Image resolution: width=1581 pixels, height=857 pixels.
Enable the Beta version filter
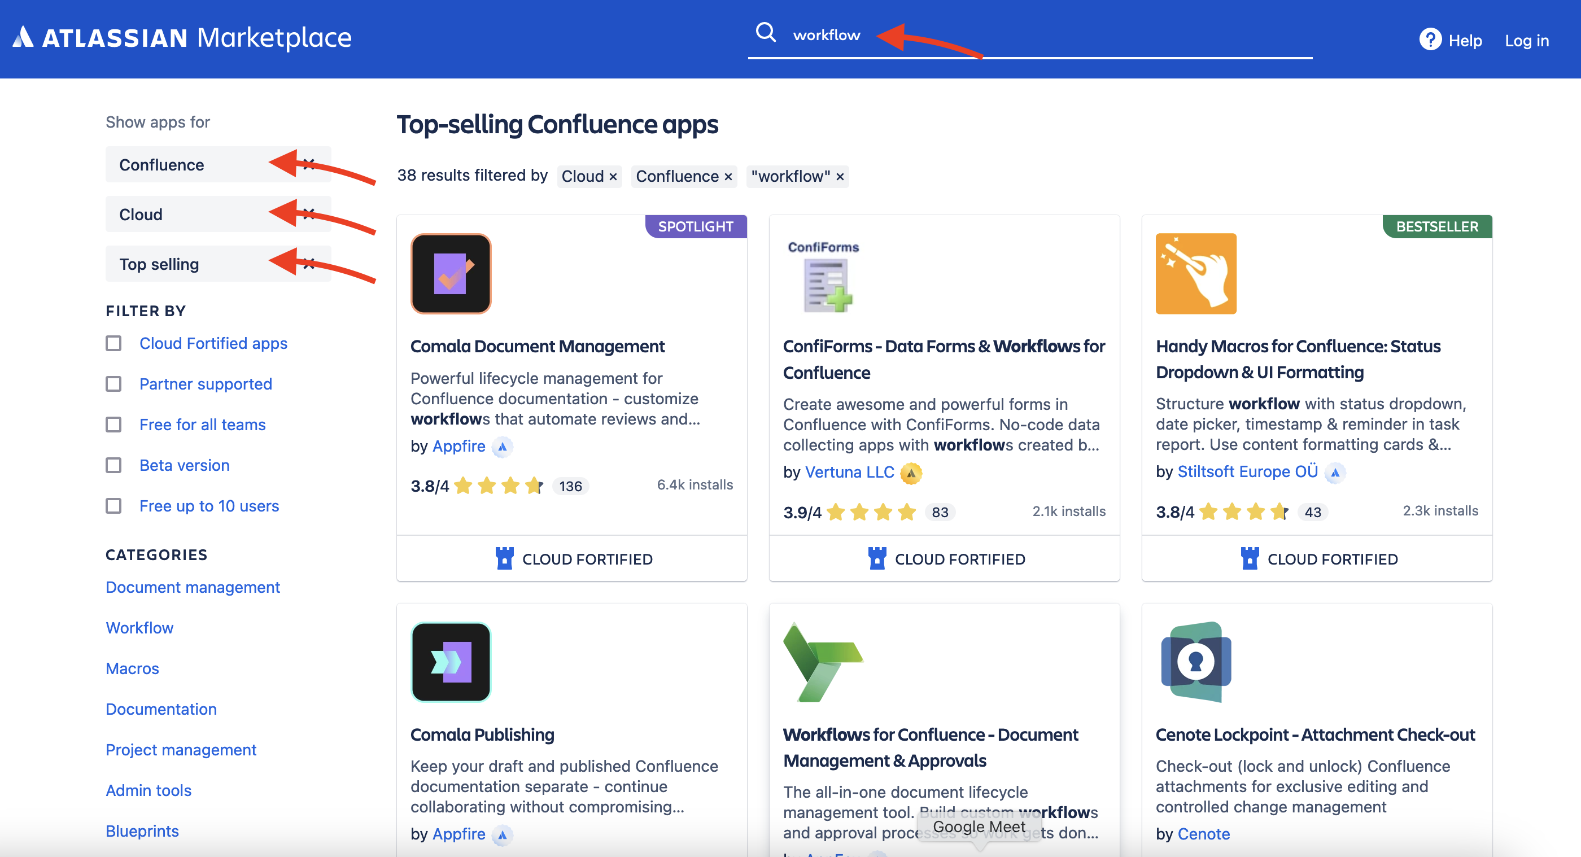coord(113,465)
